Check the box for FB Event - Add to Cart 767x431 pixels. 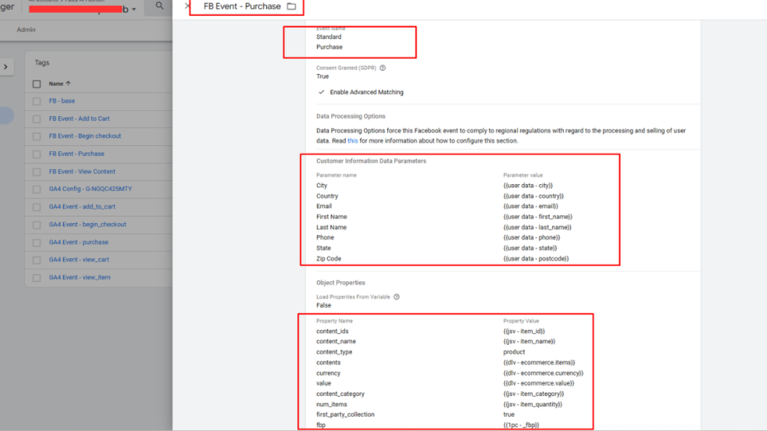[37, 119]
